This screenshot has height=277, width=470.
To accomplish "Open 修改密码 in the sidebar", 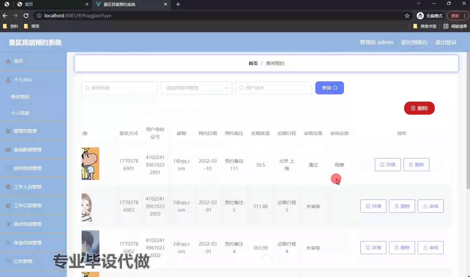I will point(20,97).
